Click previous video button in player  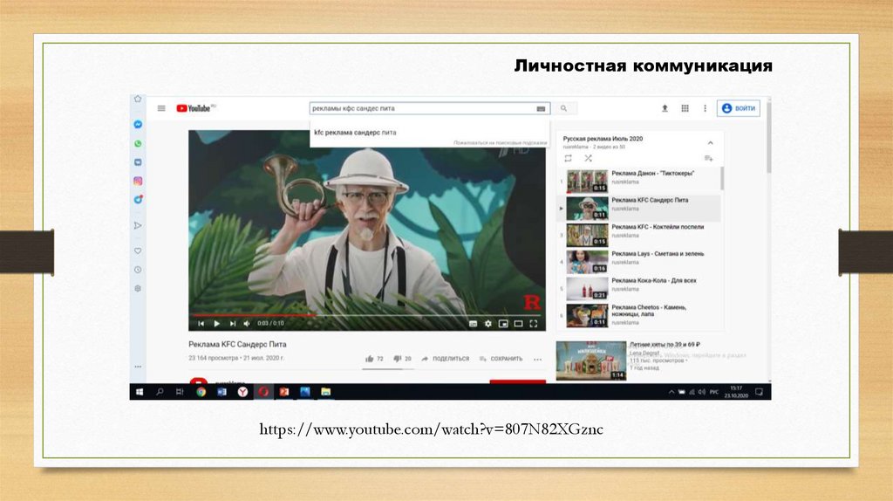(201, 324)
